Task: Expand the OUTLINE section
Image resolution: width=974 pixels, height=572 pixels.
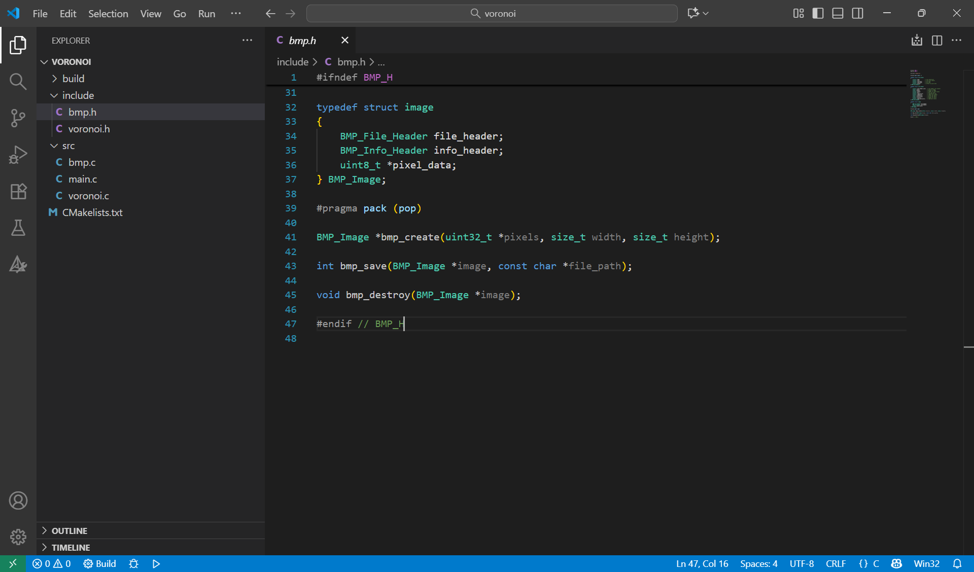Action: pyautogui.click(x=69, y=531)
